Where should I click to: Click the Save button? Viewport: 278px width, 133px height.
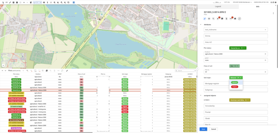pos(203,129)
